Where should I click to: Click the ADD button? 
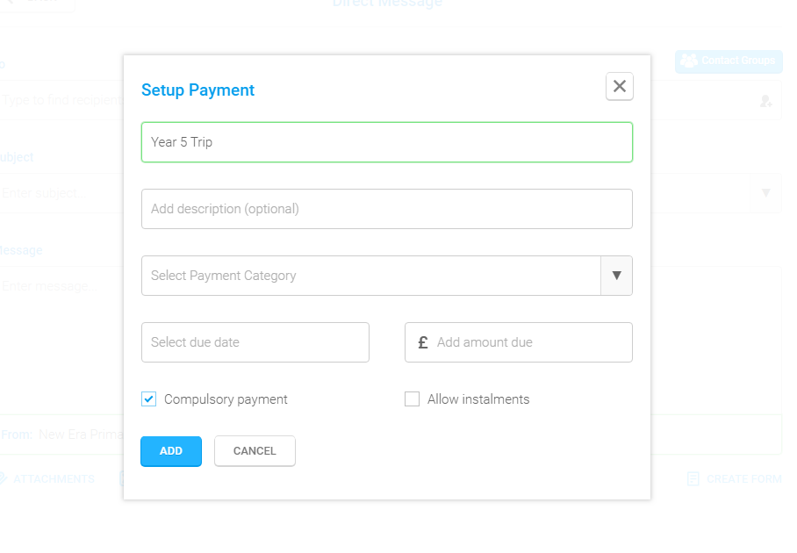click(x=171, y=451)
